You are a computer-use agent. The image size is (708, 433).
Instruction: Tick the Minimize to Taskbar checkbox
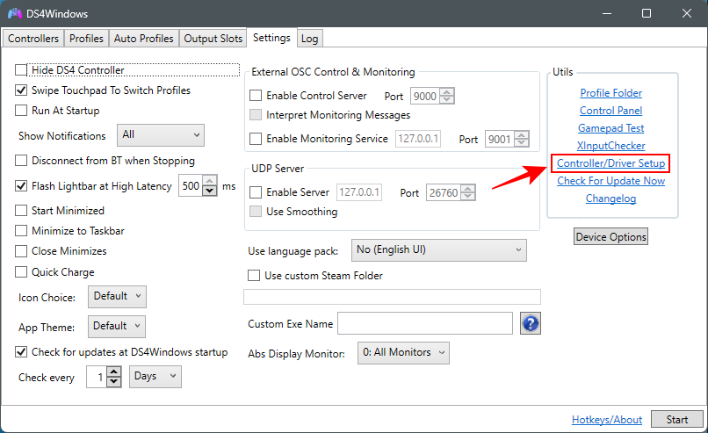coord(21,231)
